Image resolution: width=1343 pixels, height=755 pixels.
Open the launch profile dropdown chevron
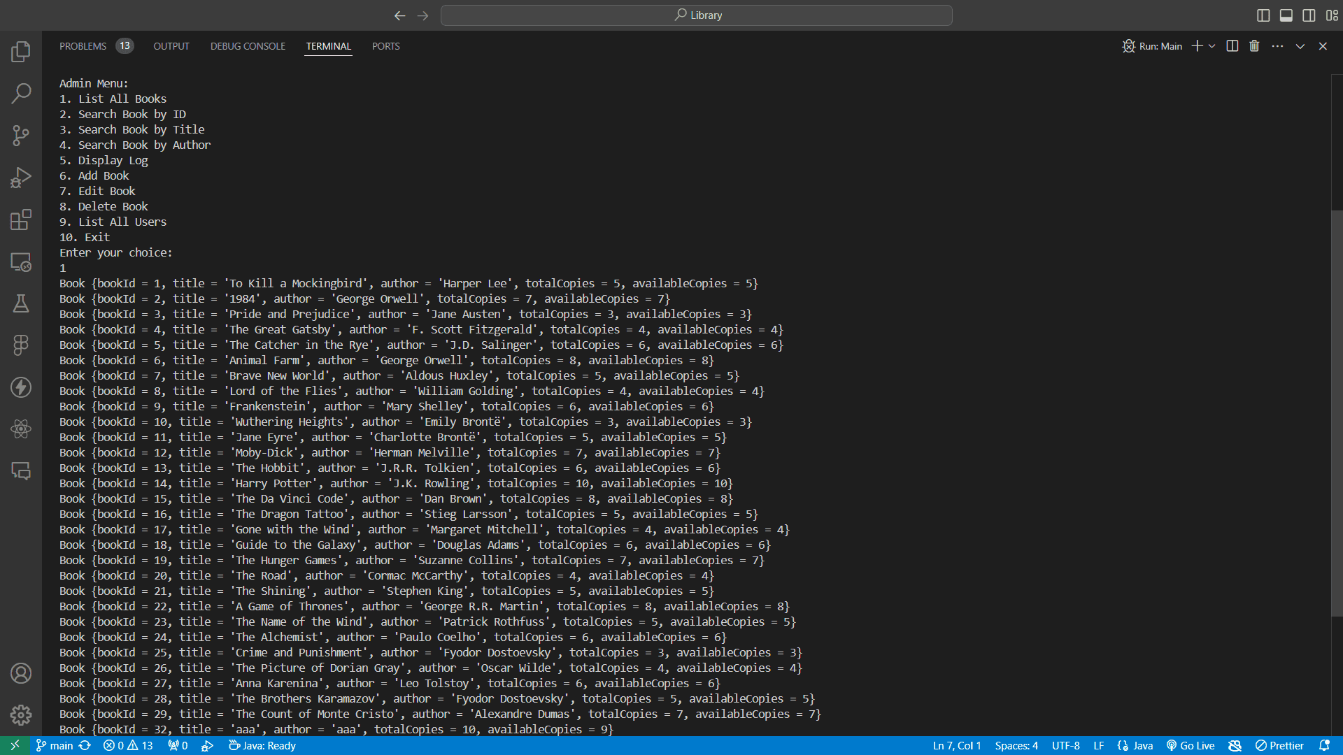pos(1212,46)
